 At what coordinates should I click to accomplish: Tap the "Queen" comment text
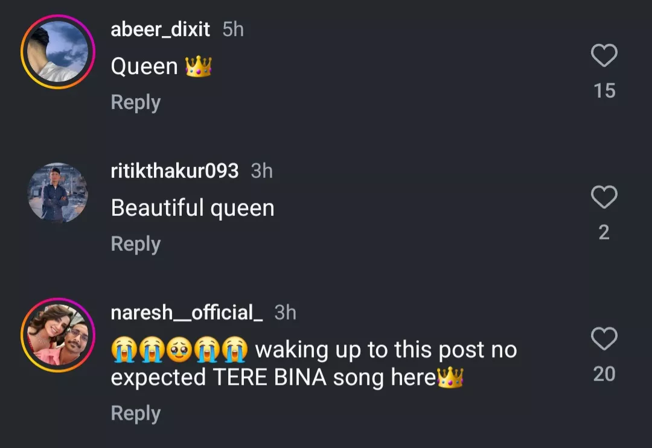pos(145,66)
